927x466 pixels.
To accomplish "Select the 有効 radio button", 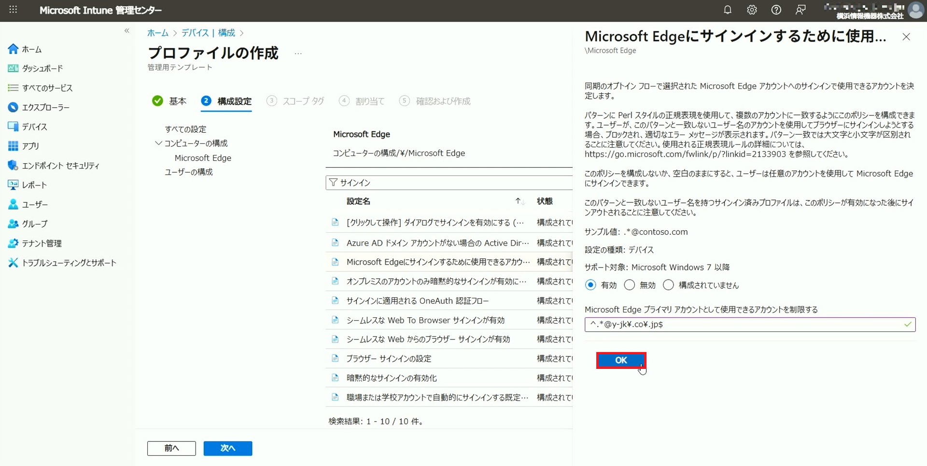I will pos(590,285).
